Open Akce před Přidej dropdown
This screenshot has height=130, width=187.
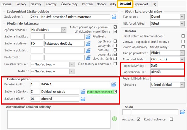coord(182,59)
